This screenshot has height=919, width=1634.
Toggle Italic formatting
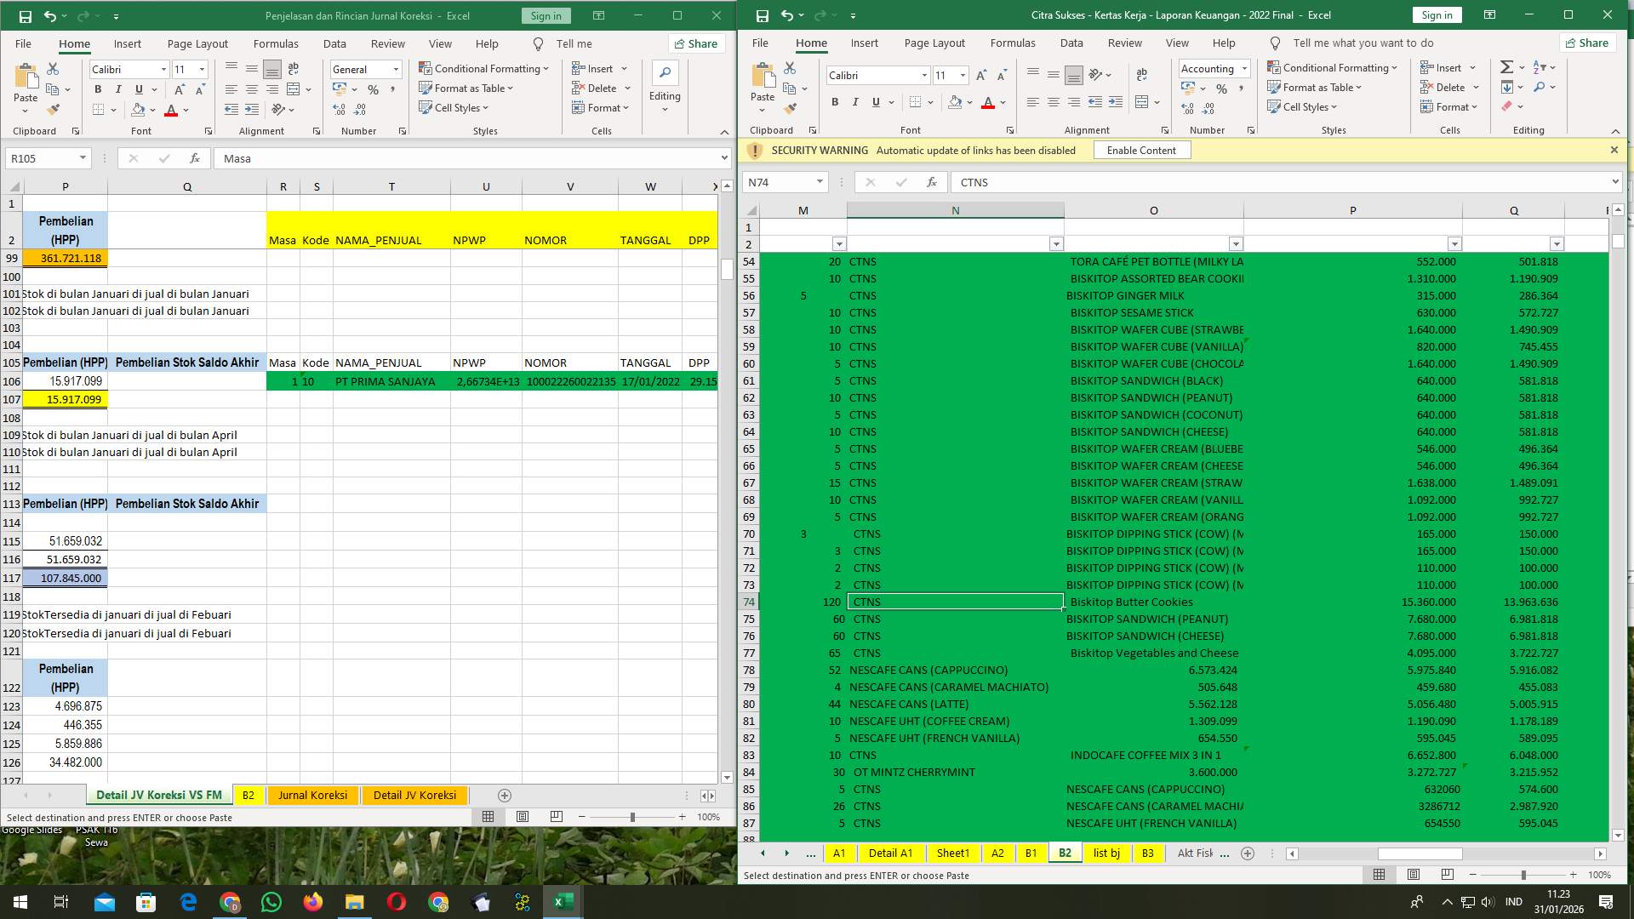tap(854, 102)
